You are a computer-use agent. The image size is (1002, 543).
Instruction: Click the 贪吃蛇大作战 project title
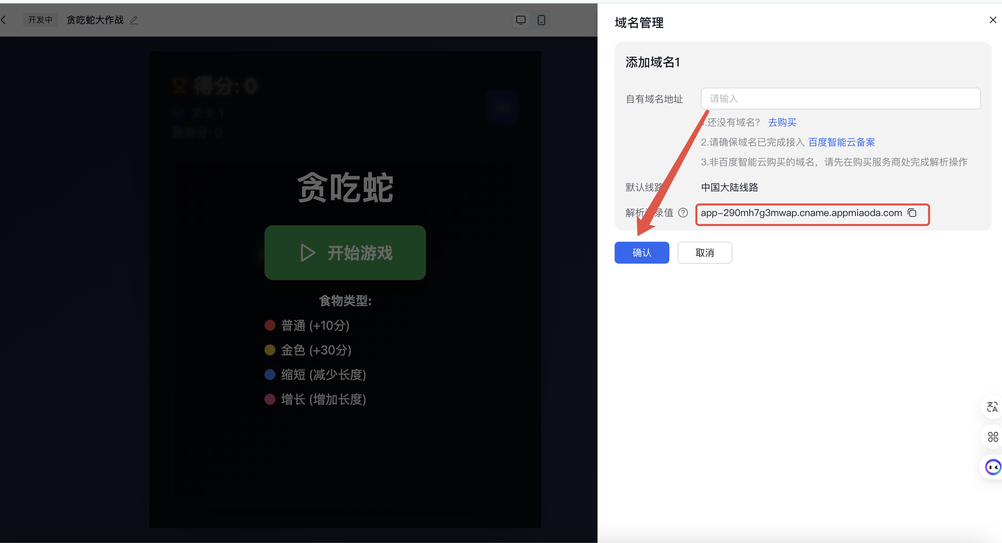pos(95,20)
